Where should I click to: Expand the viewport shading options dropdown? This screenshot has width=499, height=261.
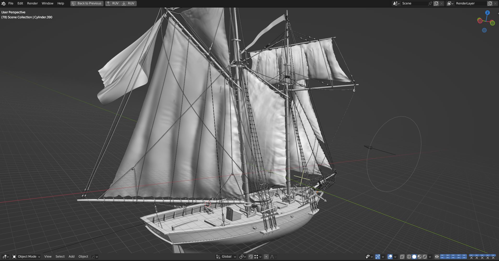tap(430, 257)
